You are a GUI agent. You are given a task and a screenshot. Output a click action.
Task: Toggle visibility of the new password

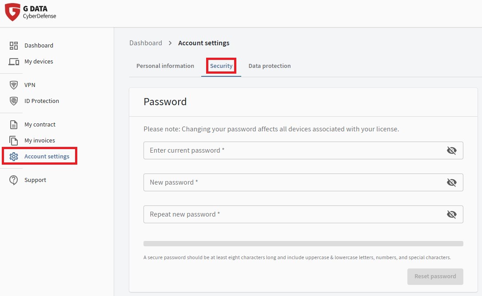tap(451, 182)
